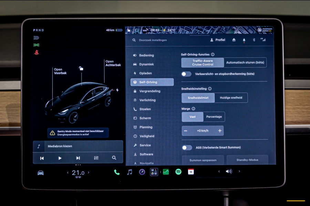Viewport: 310px width, 206px height.
Task: Open Summon aanpassen
Action: click(203, 160)
